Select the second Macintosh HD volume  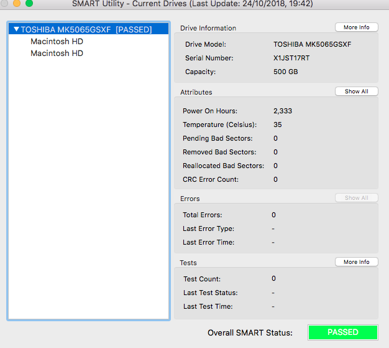(x=57, y=53)
